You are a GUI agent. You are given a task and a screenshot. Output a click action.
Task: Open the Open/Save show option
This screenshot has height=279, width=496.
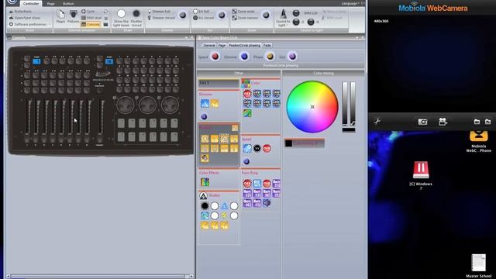click(25, 18)
